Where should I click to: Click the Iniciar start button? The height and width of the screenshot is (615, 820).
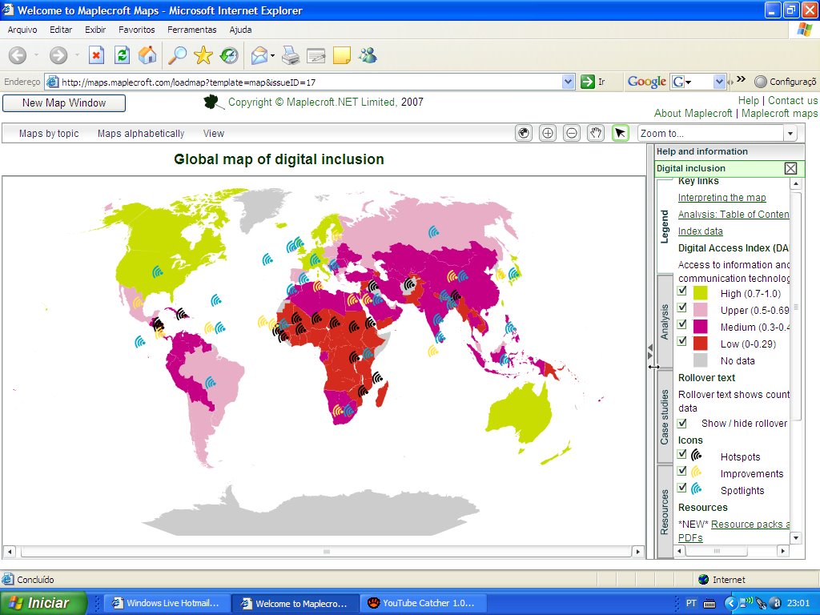pyautogui.click(x=43, y=603)
